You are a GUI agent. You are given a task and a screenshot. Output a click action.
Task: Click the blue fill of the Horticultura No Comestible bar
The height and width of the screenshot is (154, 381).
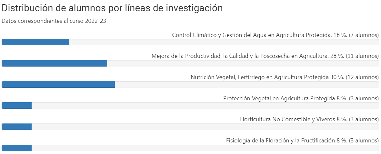(x=16, y=127)
